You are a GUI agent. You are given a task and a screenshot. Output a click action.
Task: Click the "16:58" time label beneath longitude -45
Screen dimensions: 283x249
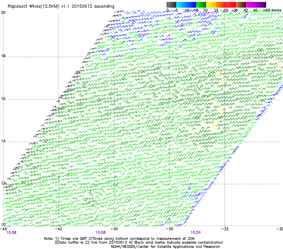pyautogui.click(x=11, y=233)
